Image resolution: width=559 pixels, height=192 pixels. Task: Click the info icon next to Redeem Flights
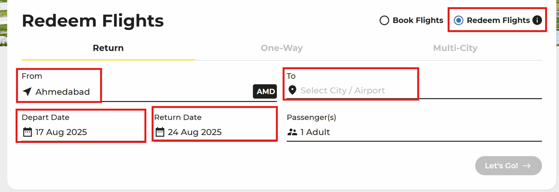537,20
